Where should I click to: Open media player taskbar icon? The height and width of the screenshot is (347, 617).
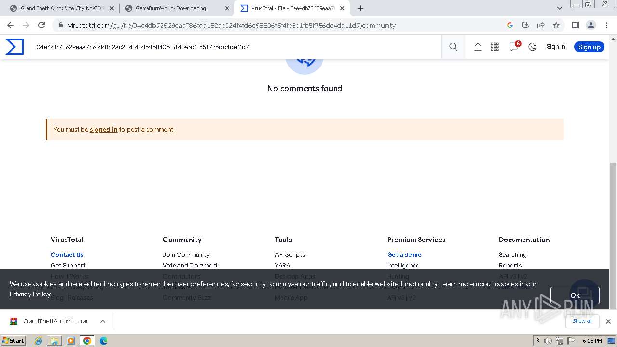[x=71, y=341]
